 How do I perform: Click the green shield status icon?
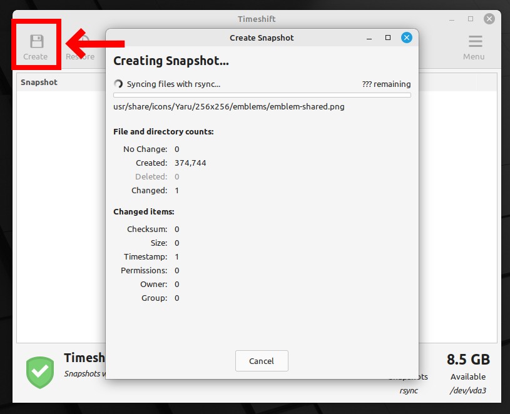pos(40,372)
